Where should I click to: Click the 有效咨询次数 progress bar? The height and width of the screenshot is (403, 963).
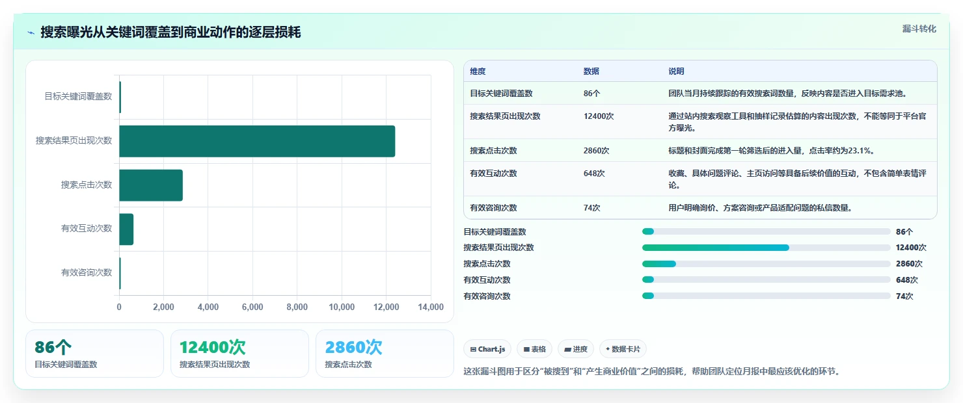point(766,296)
